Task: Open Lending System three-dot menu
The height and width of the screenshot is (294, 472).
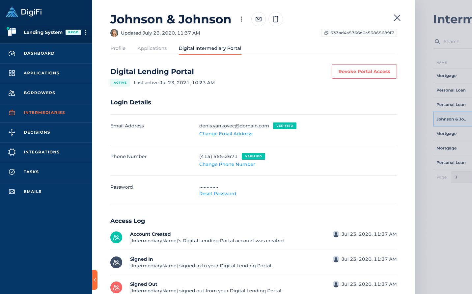Action: point(86,32)
